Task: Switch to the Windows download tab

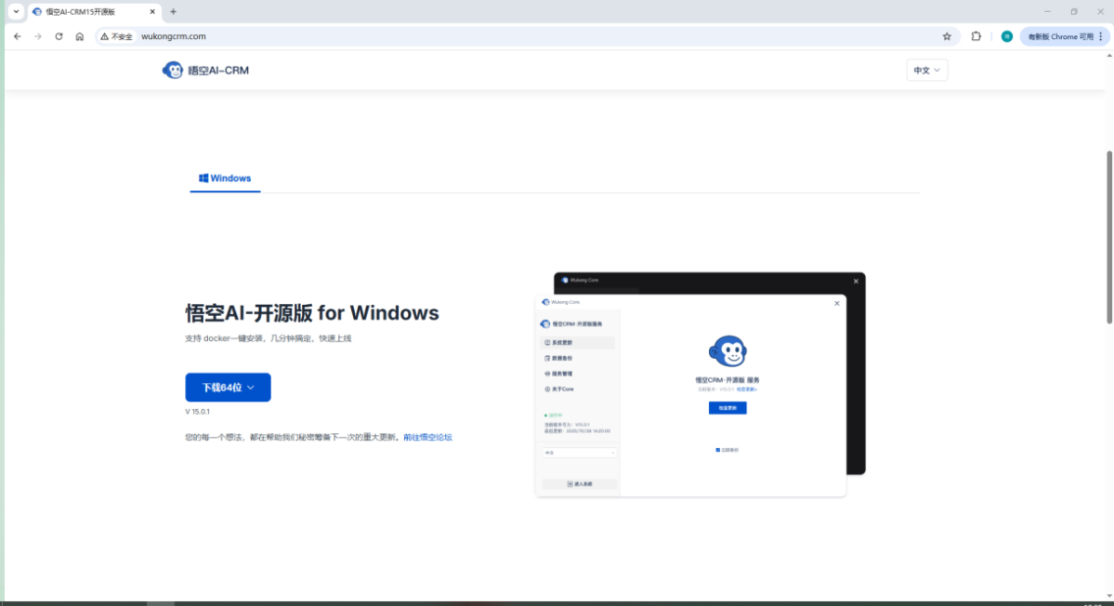Action: (225, 178)
